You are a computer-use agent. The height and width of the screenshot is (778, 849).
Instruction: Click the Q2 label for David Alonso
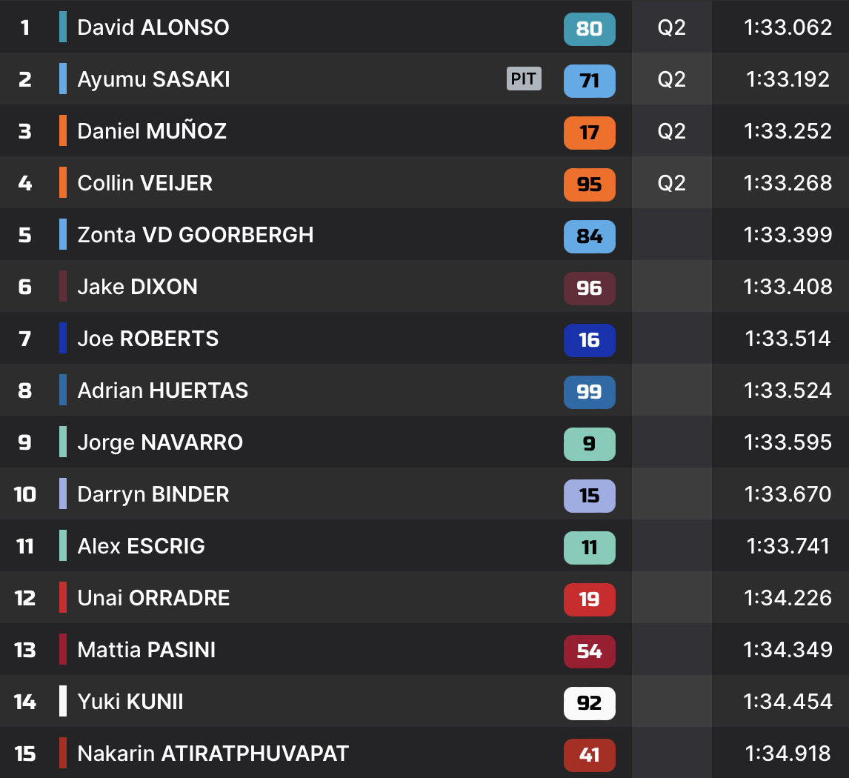point(671,28)
